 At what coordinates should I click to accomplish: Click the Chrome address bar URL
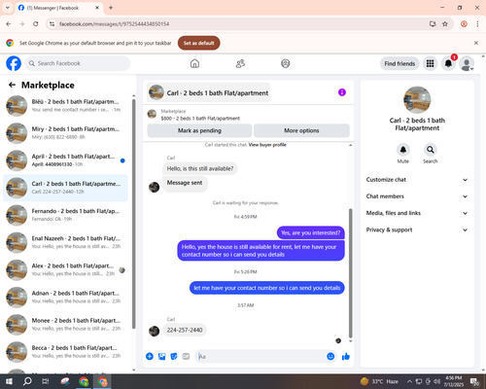click(x=114, y=24)
